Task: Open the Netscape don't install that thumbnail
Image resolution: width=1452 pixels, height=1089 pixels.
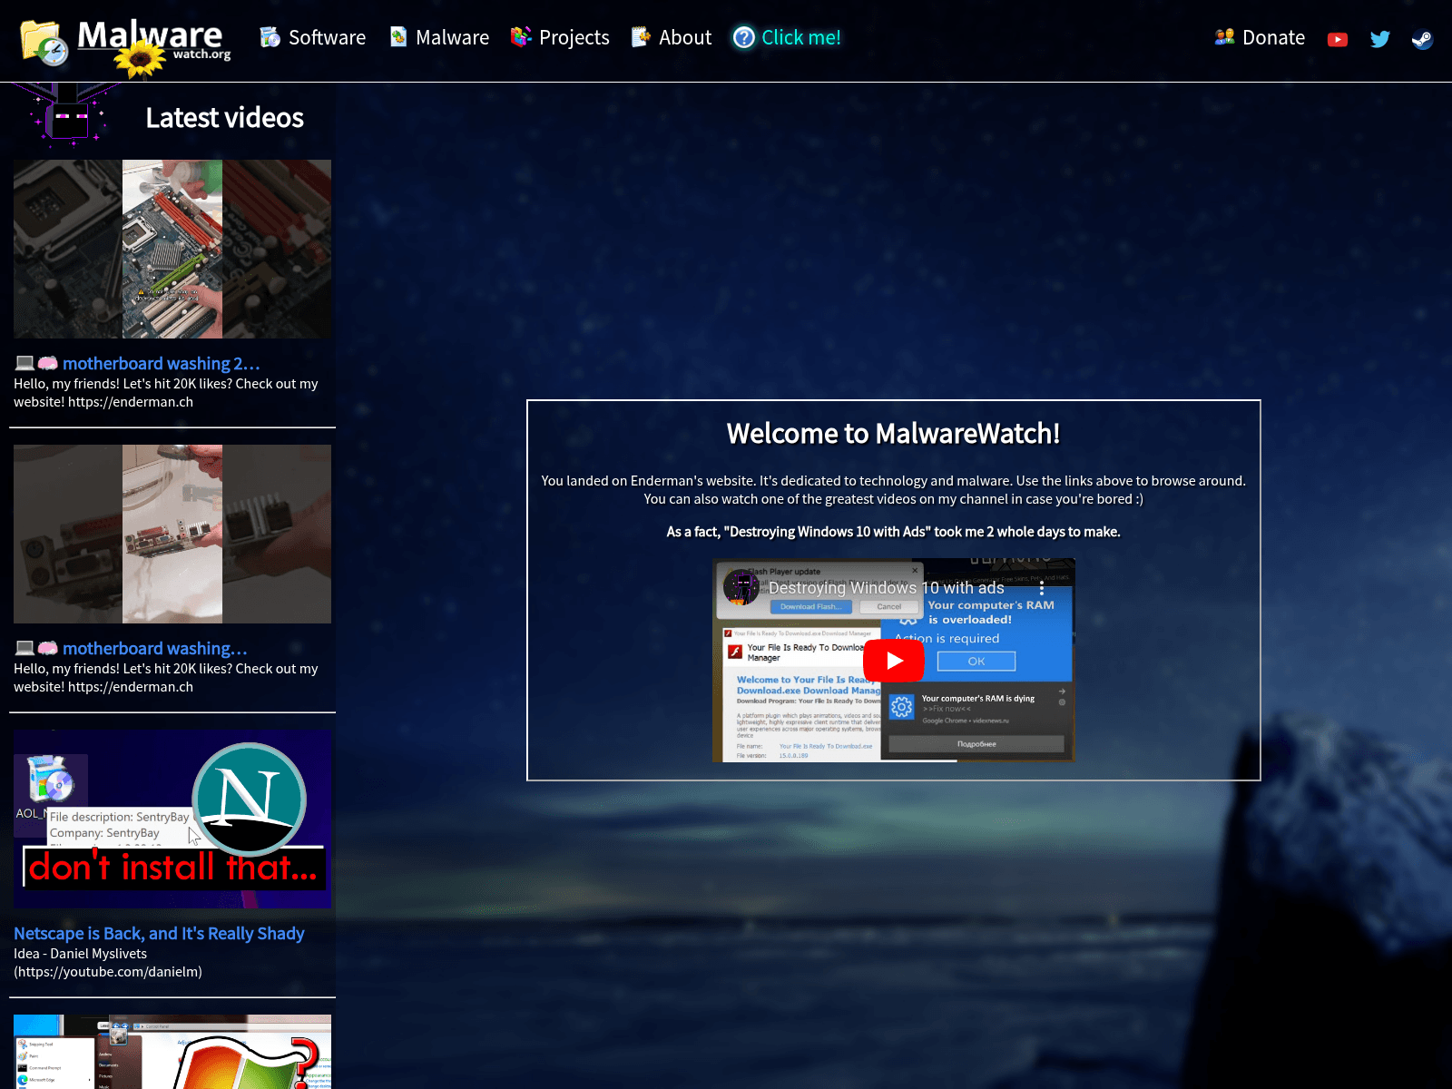Action: click(172, 819)
